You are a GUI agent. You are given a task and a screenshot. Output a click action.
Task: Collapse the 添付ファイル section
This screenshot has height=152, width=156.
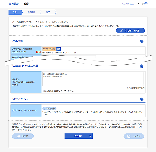[x=142, y=99]
